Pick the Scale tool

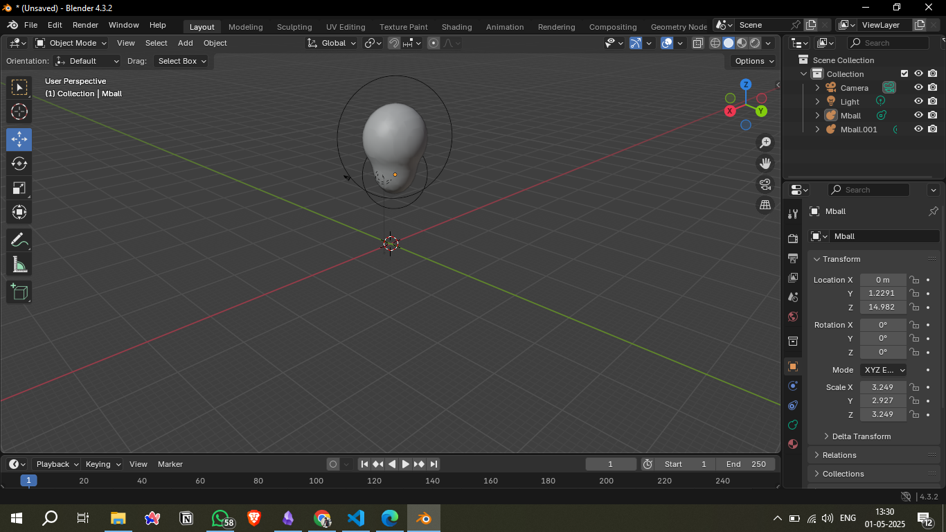point(19,188)
